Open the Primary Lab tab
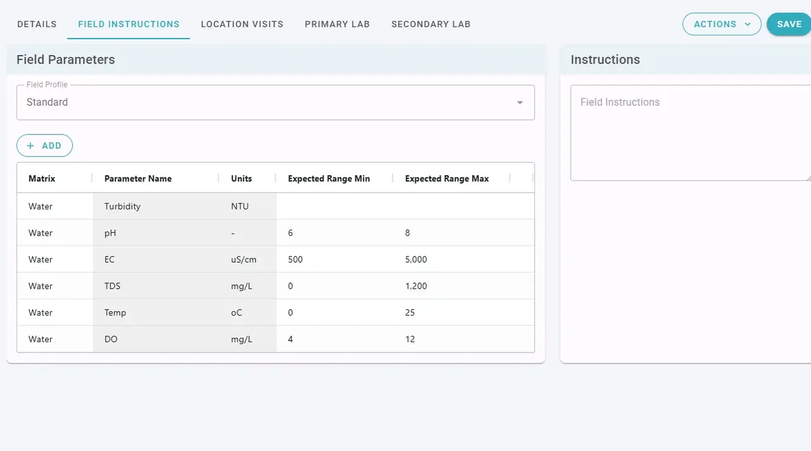Image resolution: width=811 pixels, height=451 pixels. click(x=337, y=24)
